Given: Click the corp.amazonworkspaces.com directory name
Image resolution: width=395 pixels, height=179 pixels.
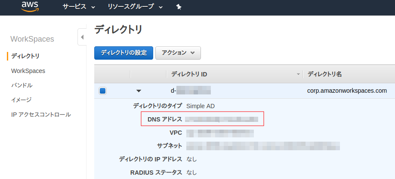Looking at the screenshot, I should pos(347,91).
